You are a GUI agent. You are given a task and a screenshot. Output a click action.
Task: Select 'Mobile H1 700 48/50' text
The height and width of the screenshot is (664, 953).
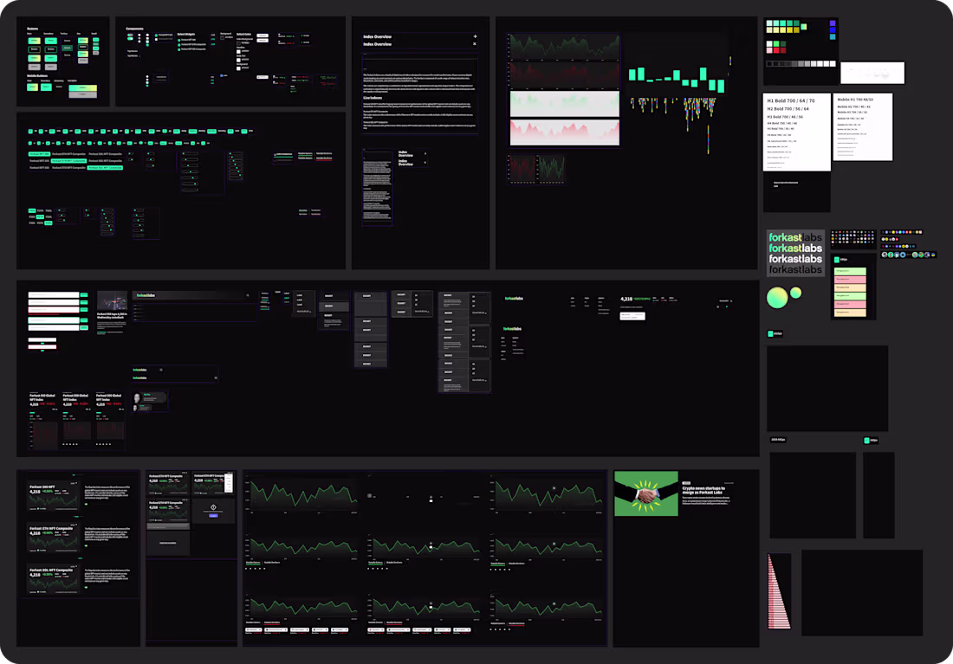click(x=855, y=99)
